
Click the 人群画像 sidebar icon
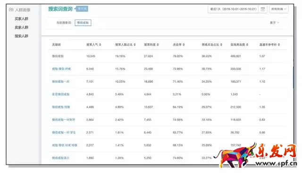pos(11,9)
